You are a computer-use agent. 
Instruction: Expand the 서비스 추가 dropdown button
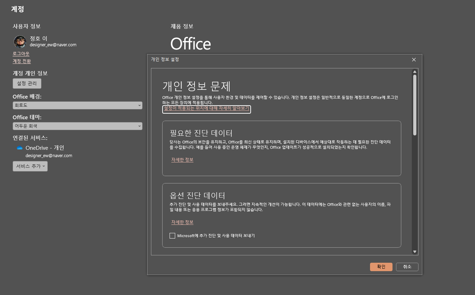(30, 166)
